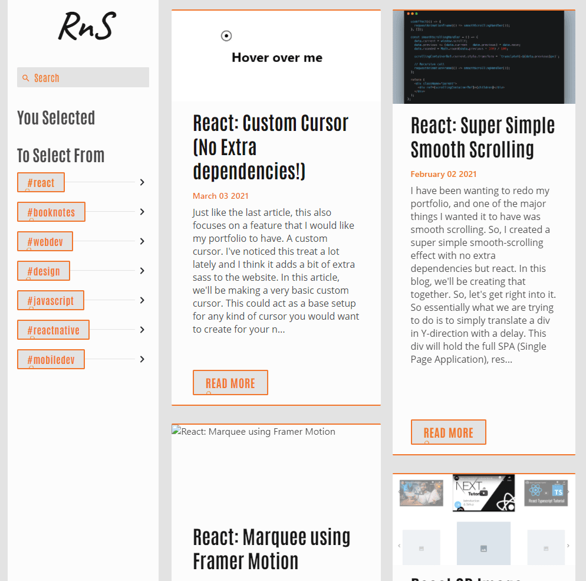Image resolution: width=586 pixels, height=581 pixels.
Task: Click the chevron beside #design
Action: point(142,271)
